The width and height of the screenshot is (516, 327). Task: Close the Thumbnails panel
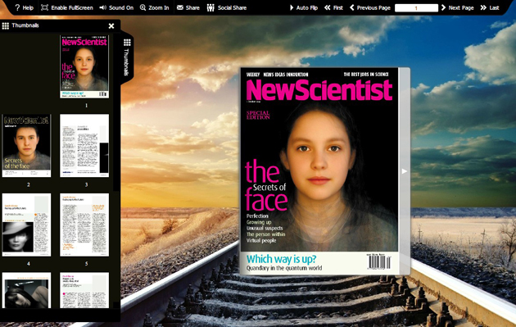click(111, 25)
